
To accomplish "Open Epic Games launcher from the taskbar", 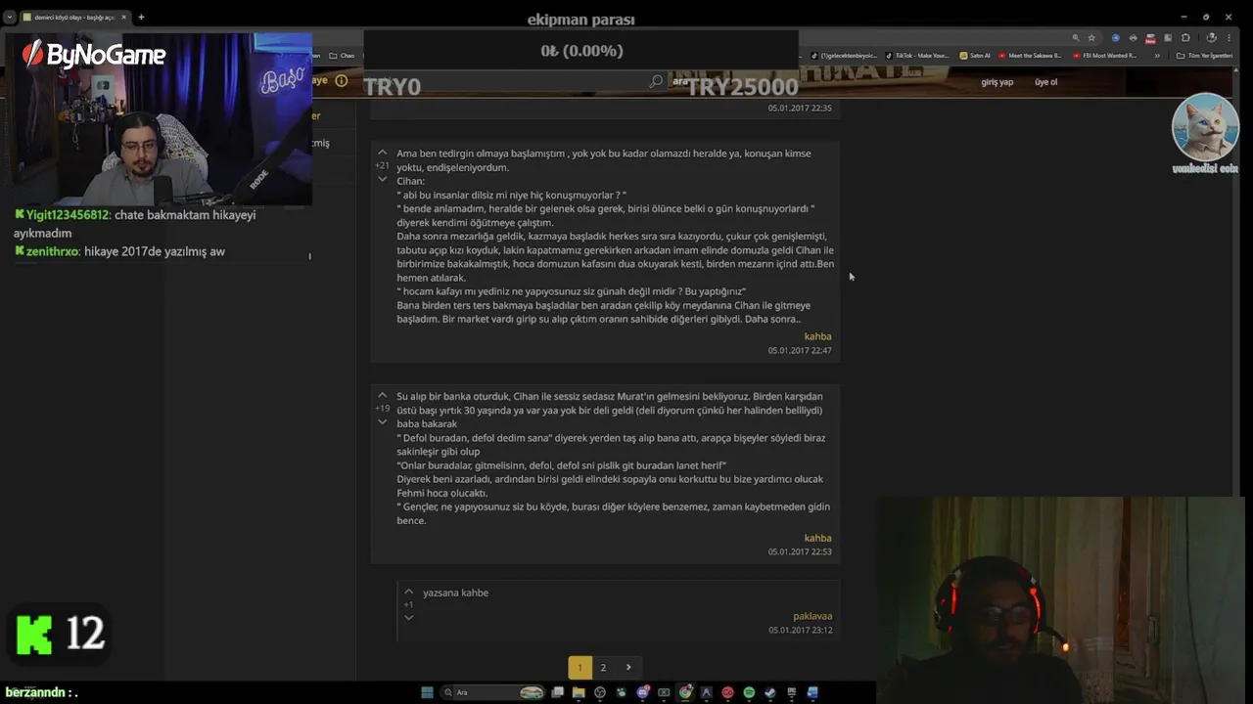I will click(791, 692).
